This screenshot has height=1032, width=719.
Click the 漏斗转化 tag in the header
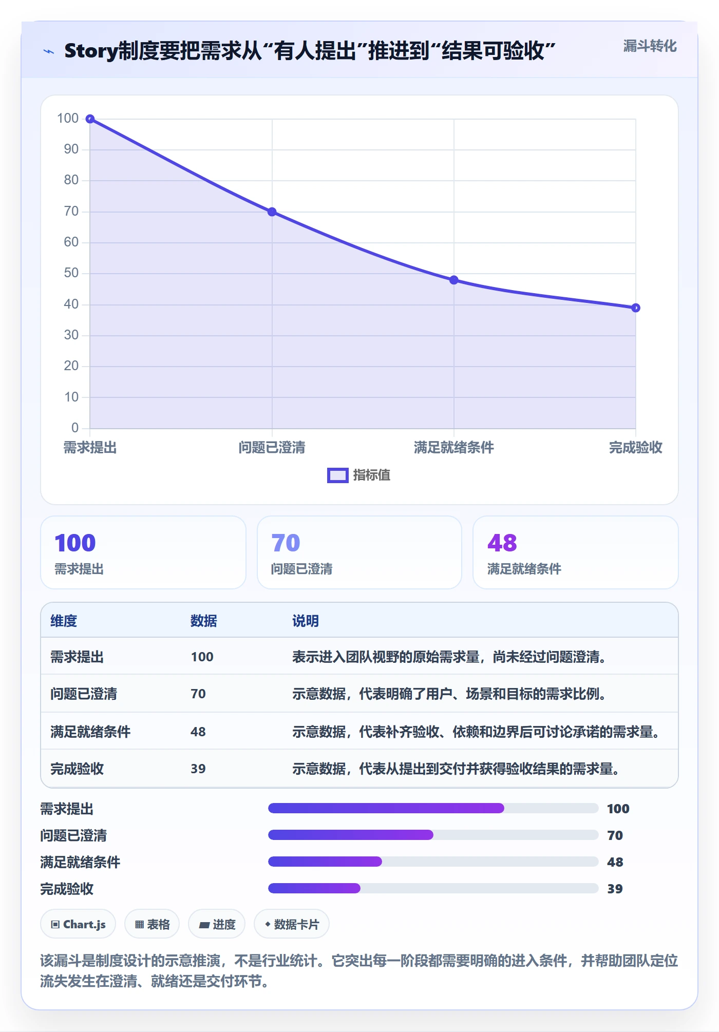coord(650,46)
